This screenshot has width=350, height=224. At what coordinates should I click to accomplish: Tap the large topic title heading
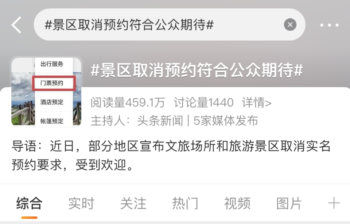[197, 70]
